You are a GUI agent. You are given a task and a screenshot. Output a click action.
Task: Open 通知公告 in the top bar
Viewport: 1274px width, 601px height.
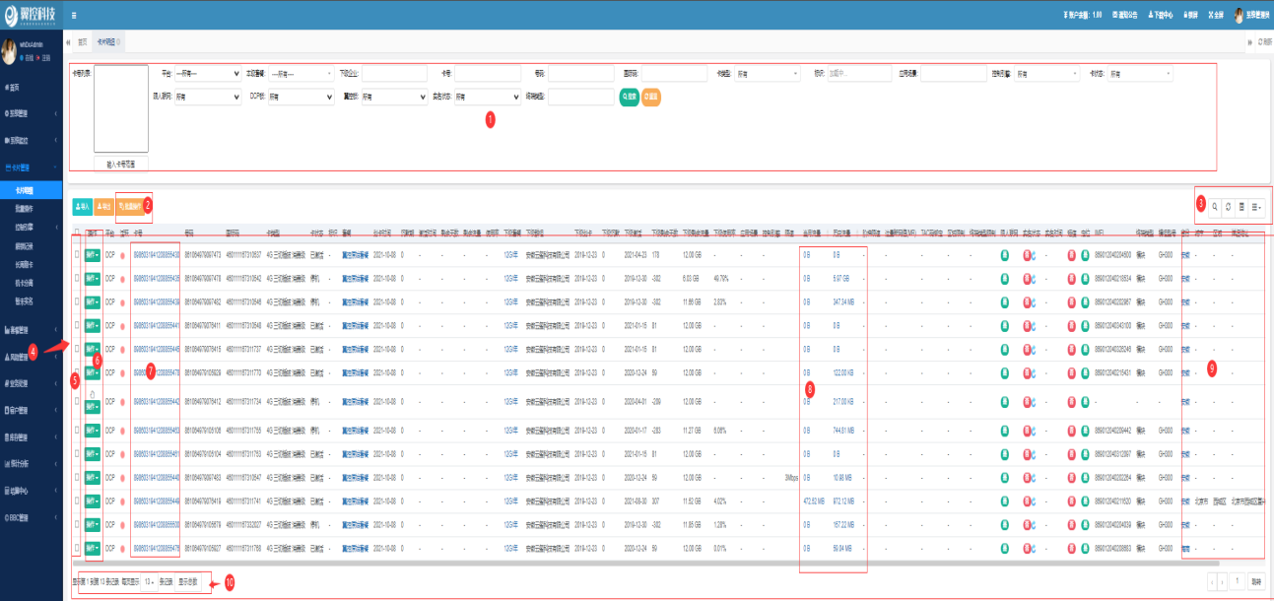[x=1124, y=16]
